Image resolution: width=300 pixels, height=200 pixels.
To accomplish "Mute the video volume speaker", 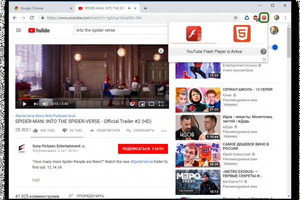I will tap(45, 103).
